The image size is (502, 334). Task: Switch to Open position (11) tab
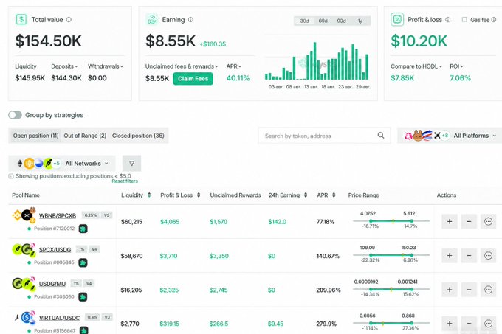36,136
